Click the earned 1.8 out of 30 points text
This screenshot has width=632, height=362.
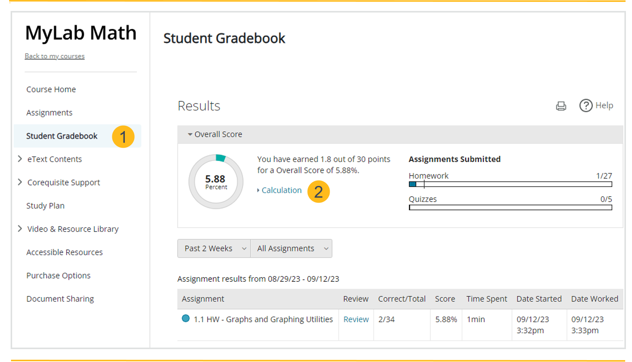324,165
